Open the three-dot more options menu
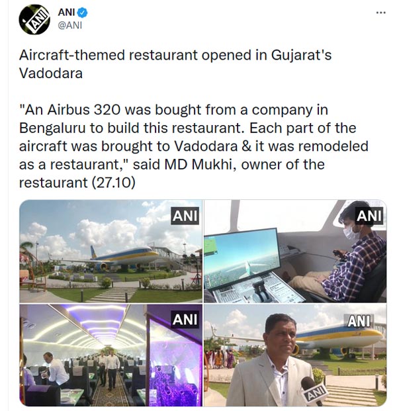Image resolution: width=397 pixels, height=411 pixels. [380, 13]
